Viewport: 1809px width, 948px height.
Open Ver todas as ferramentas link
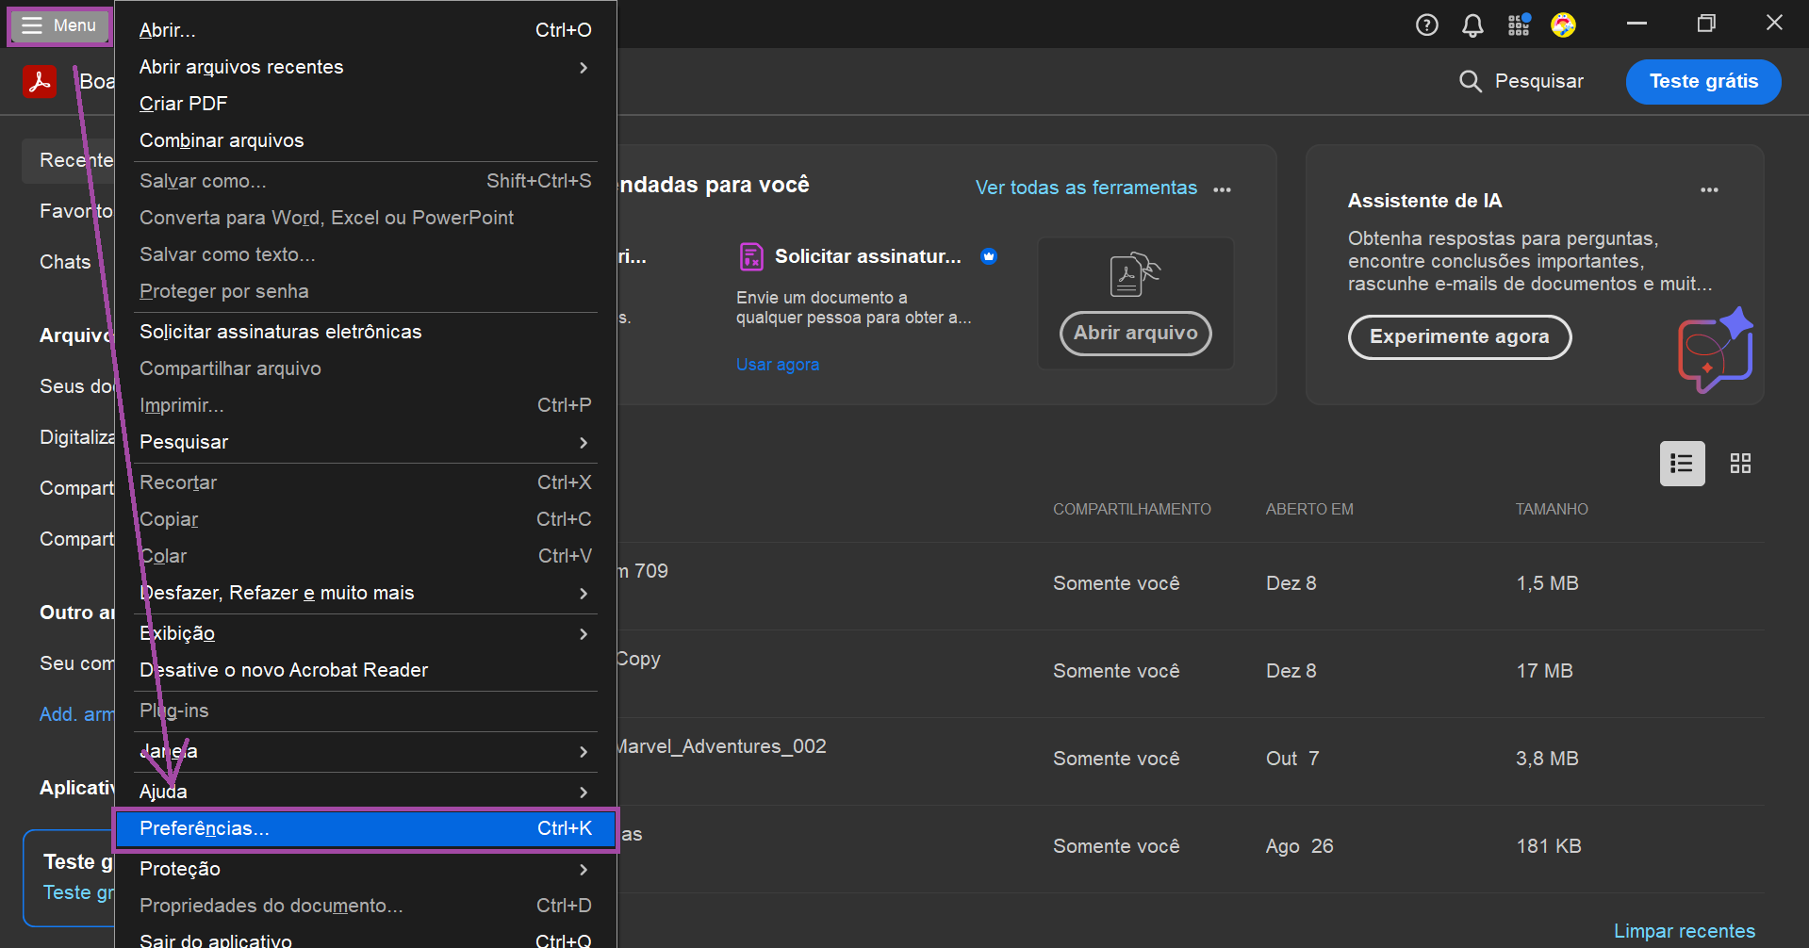pyautogui.click(x=1086, y=188)
